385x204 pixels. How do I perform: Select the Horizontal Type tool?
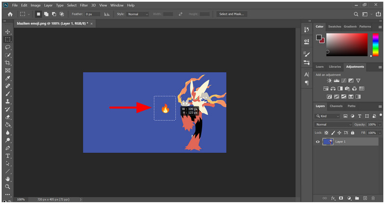click(x=8, y=156)
